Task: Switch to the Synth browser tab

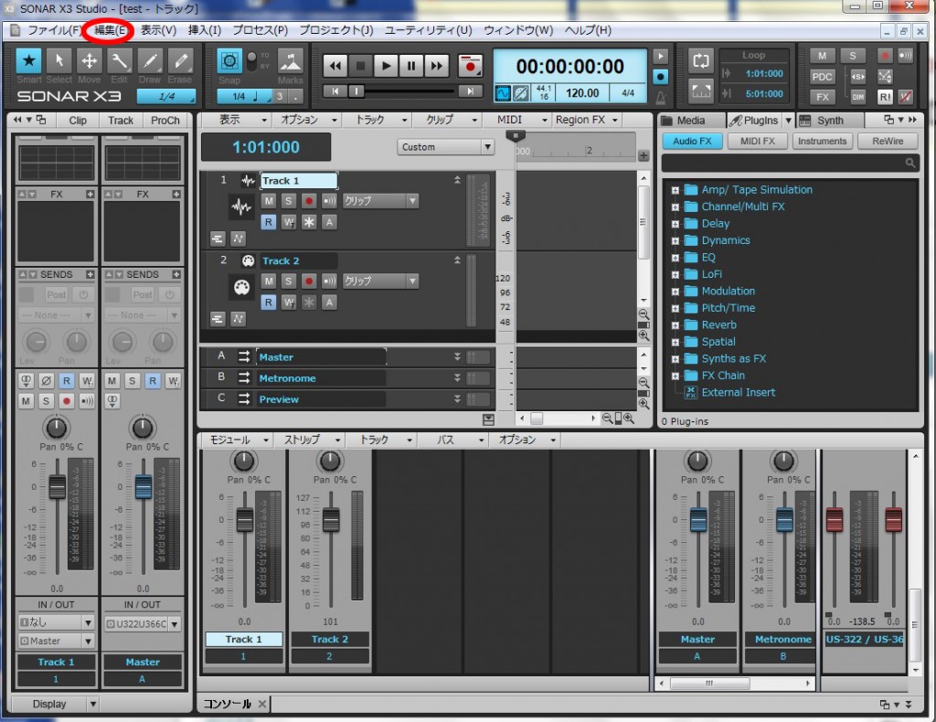Action: [830, 121]
